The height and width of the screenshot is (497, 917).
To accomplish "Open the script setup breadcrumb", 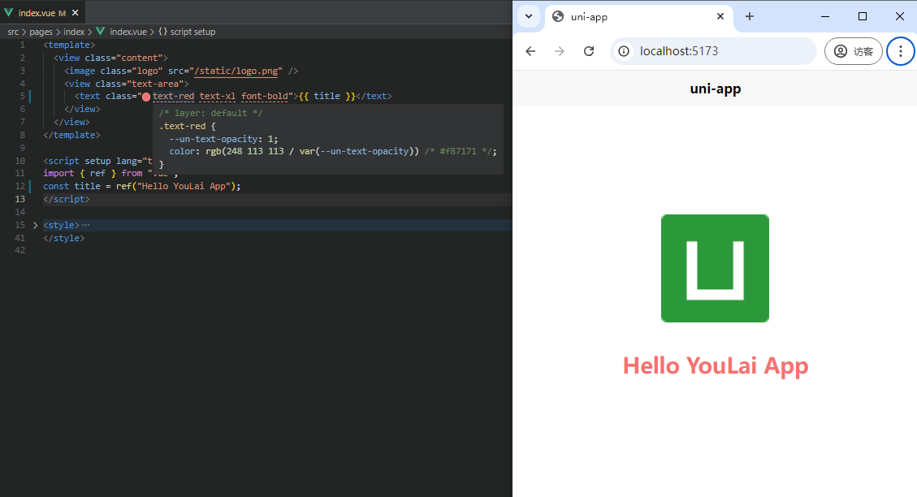I will pos(192,32).
